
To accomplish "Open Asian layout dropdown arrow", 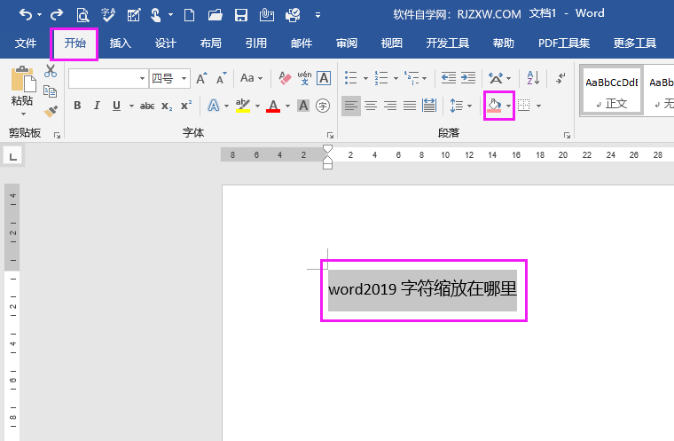I will [x=509, y=78].
